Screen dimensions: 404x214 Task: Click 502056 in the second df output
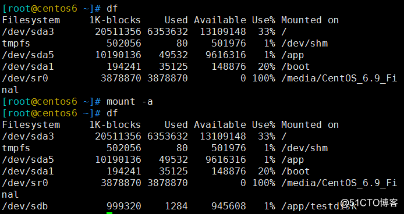click(124, 148)
